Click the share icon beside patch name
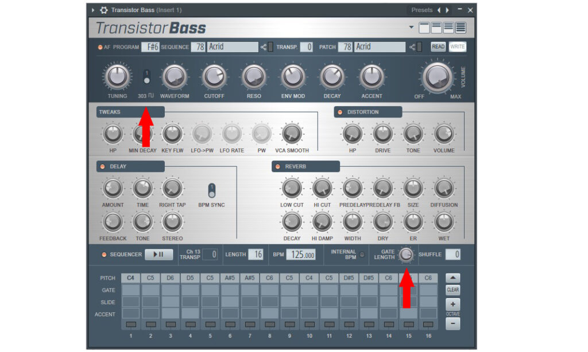 click(412, 47)
